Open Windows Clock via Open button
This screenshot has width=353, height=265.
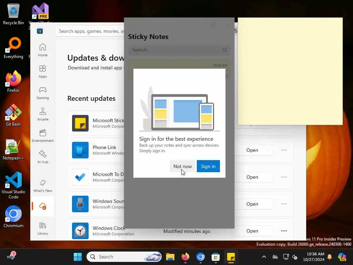(252, 231)
